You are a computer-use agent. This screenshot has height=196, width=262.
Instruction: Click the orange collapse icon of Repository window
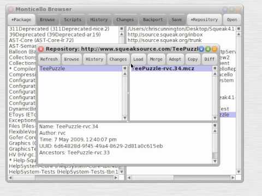tap(215, 49)
